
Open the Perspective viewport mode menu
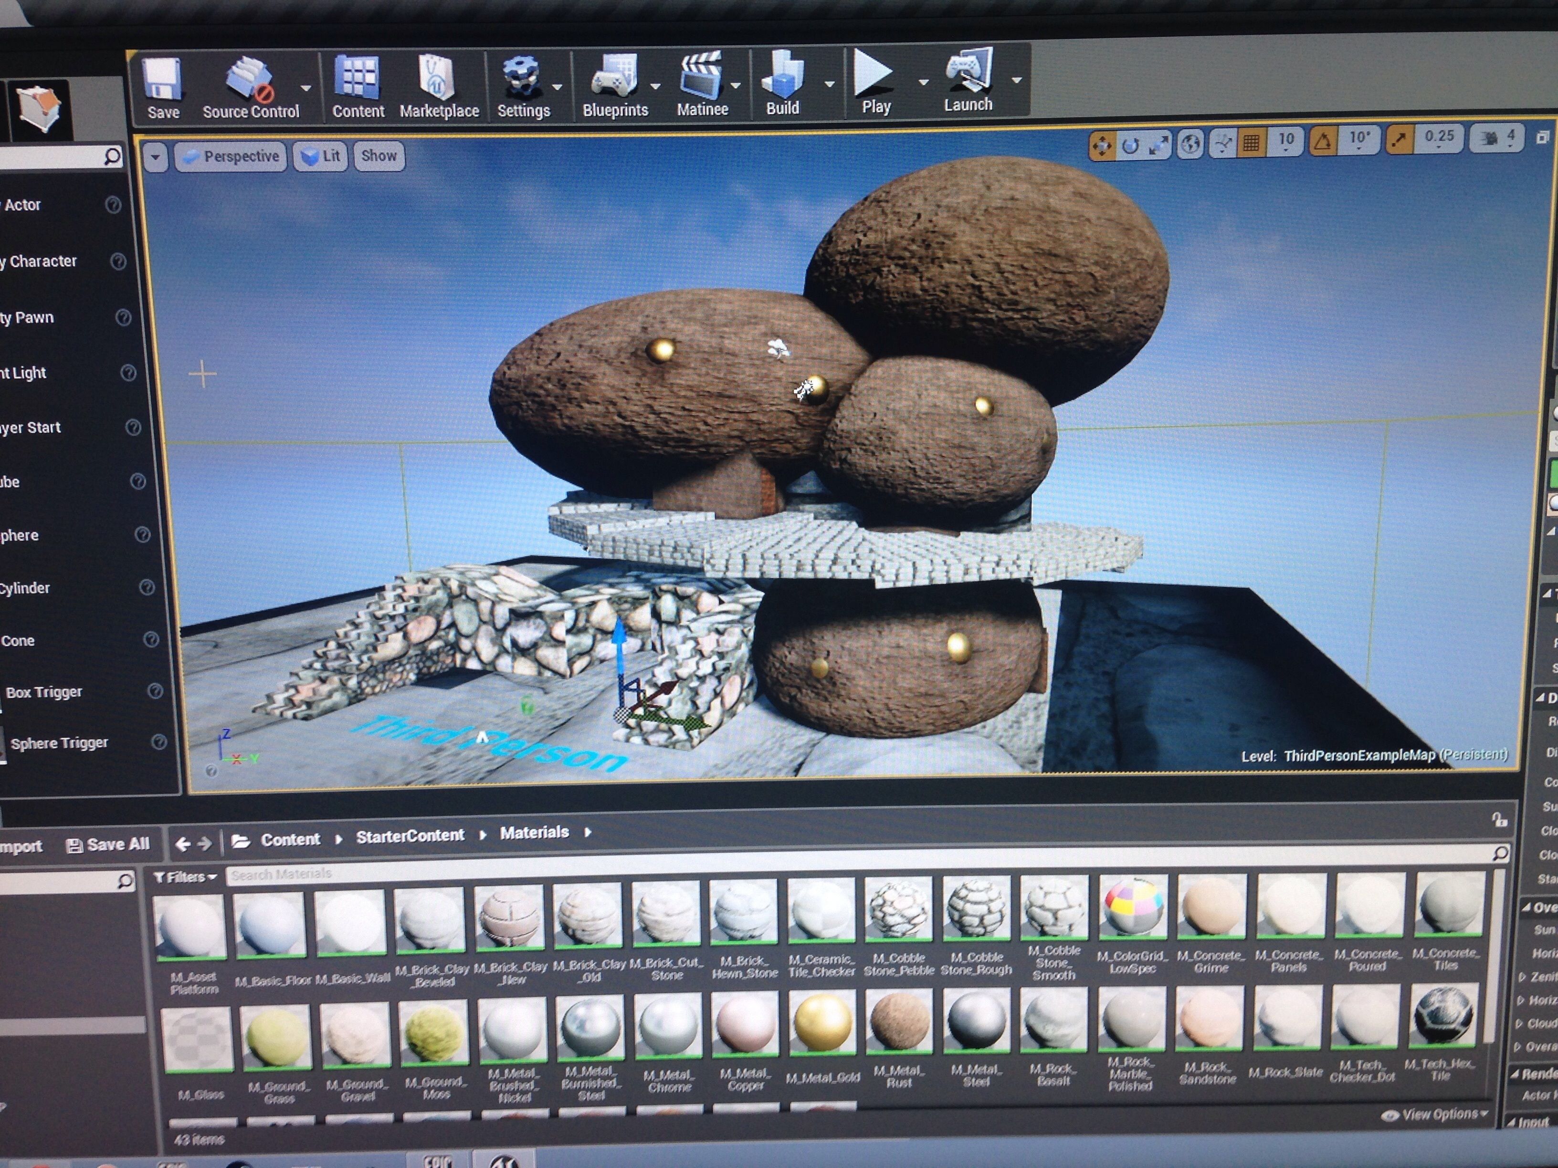click(231, 156)
